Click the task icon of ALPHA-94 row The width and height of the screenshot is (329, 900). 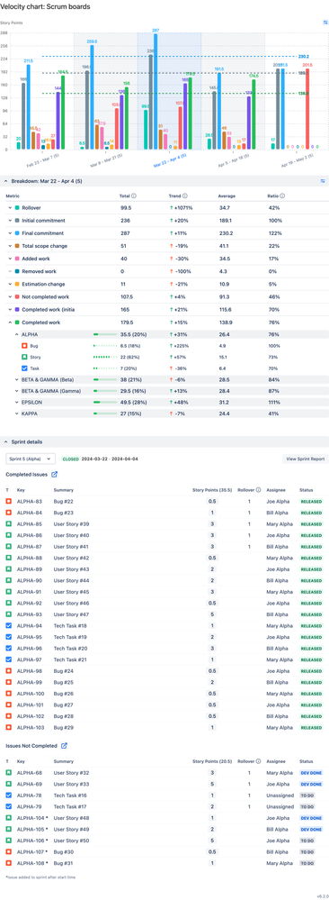tap(9, 625)
